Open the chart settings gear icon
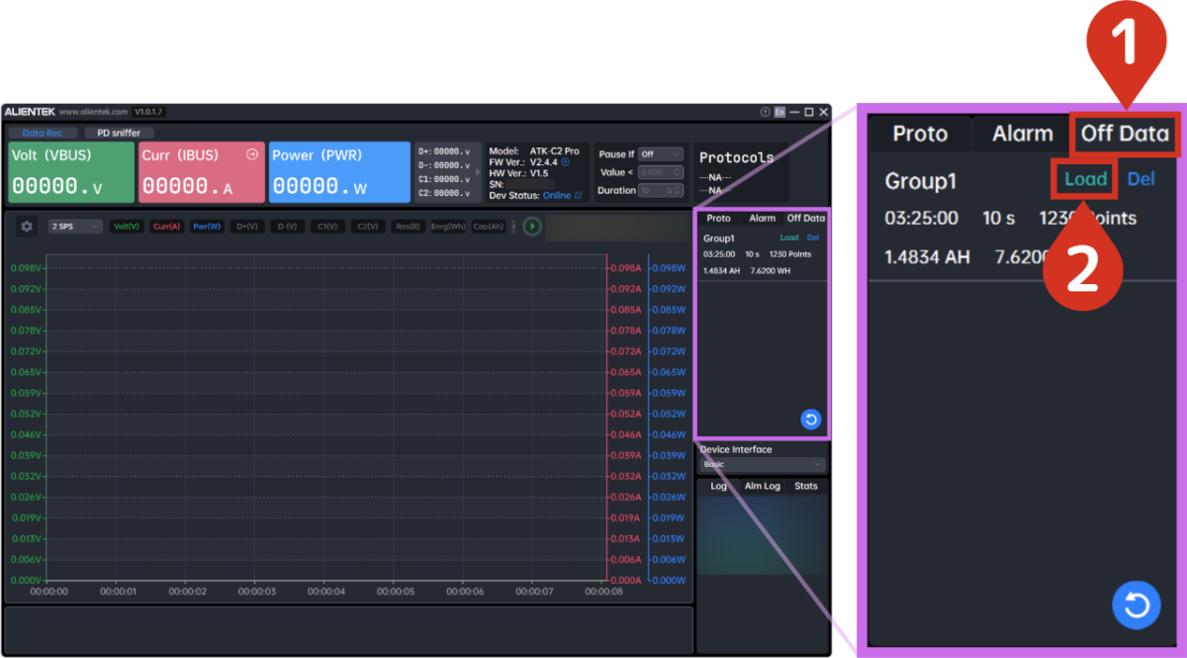1187x658 pixels. tap(27, 227)
